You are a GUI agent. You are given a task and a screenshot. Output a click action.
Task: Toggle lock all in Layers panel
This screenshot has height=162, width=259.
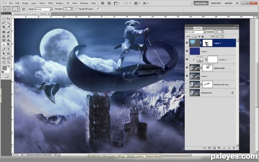point(203,36)
